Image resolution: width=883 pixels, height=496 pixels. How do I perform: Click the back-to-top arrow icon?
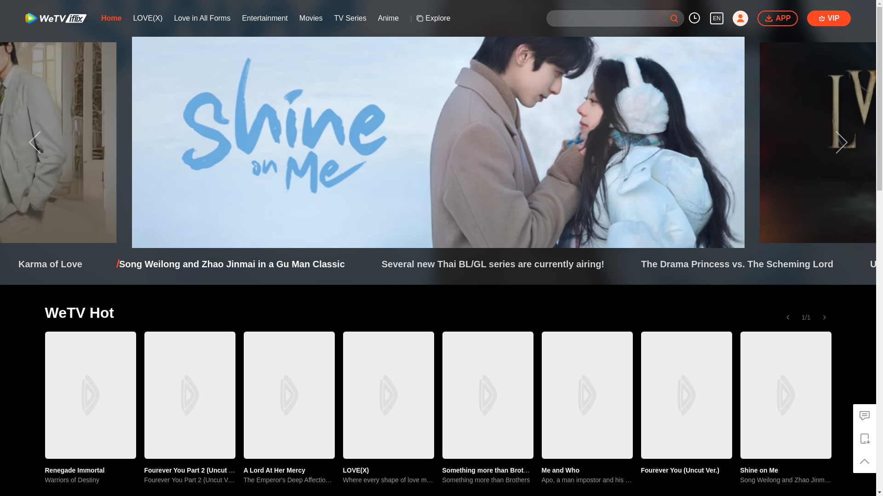[864, 462]
